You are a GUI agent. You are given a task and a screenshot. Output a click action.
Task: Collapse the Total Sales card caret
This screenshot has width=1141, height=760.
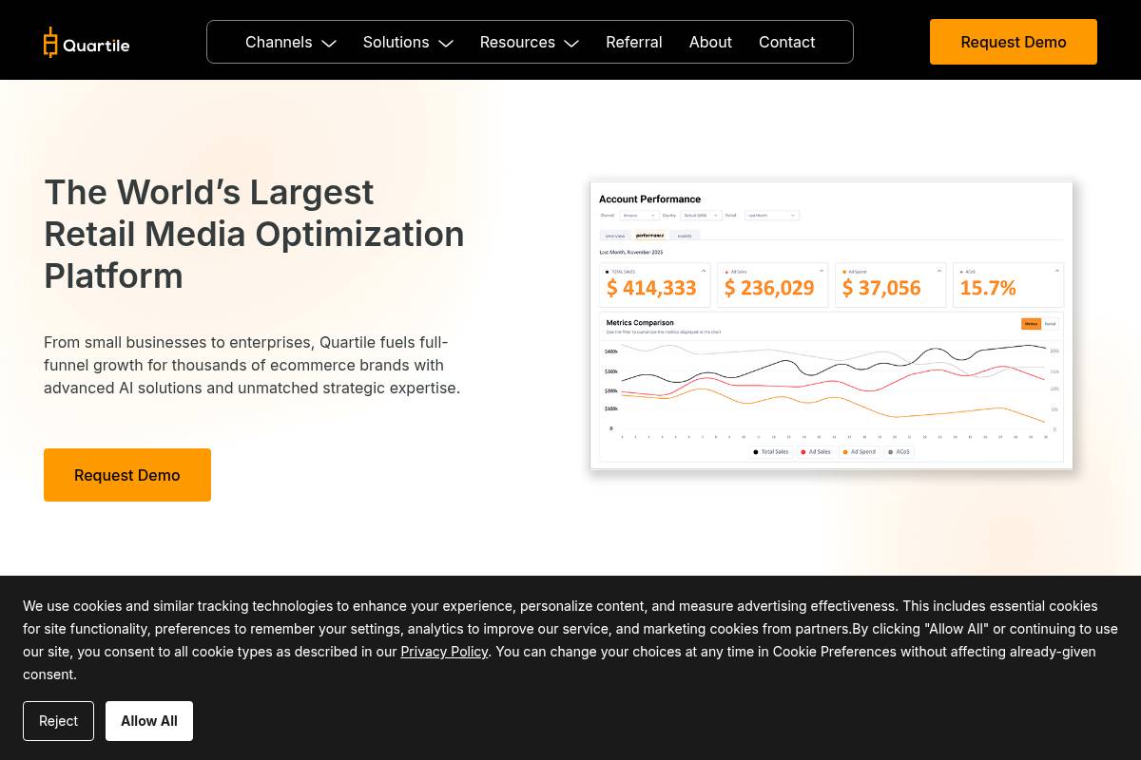pyautogui.click(x=704, y=271)
